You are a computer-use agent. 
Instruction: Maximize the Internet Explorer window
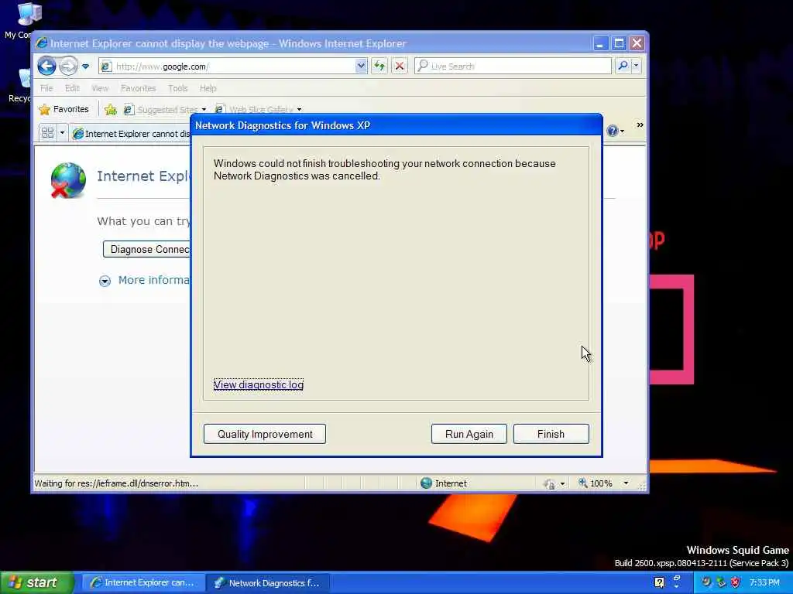point(619,43)
